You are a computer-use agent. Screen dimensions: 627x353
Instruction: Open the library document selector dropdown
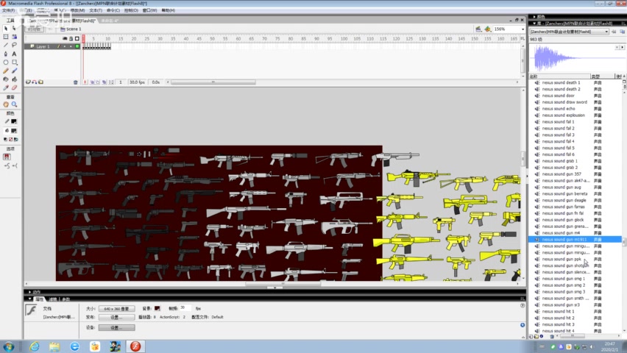pyautogui.click(x=606, y=32)
